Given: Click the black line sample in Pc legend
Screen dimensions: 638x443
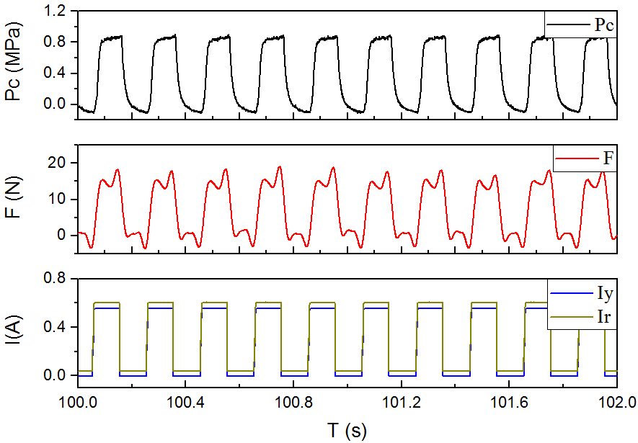Looking at the screenshot, I should (x=569, y=25).
